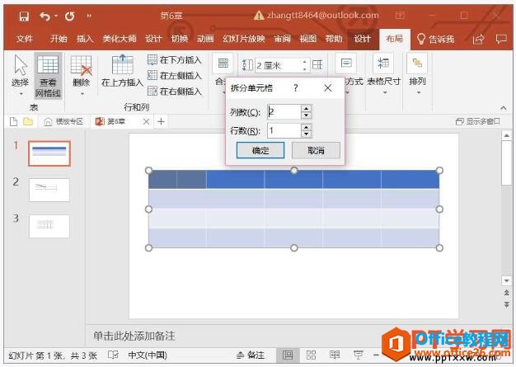Open the 切换 ribbon tab
Screen dimensions: 516x367
(x=180, y=39)
